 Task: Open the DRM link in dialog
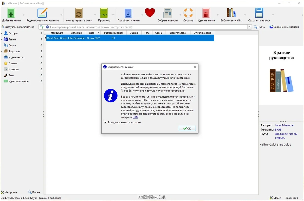[x=136, y=117]
